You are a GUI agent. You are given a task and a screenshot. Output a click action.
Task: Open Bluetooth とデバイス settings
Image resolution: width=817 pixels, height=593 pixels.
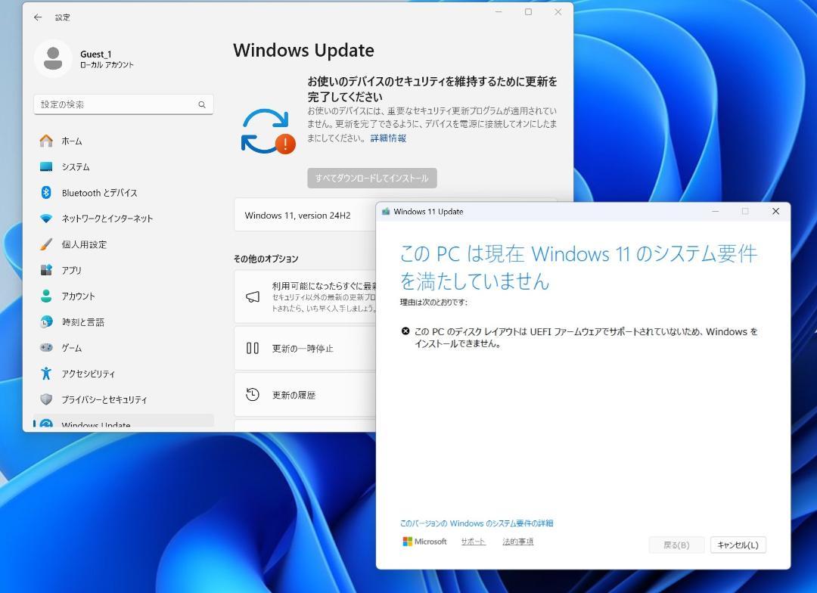pyautogui.click(x=123, y=192)
